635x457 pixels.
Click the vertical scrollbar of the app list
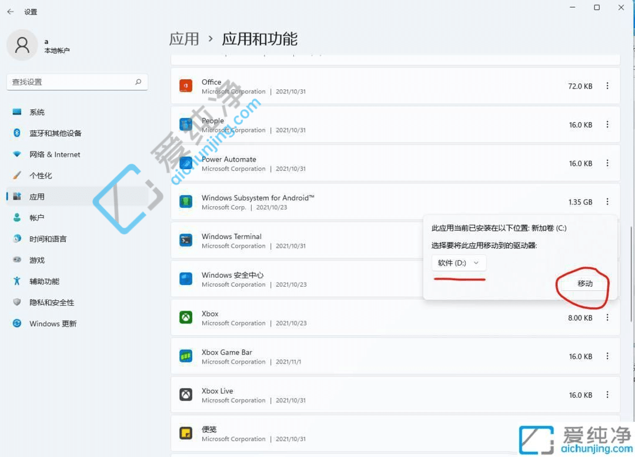(630, 275)
